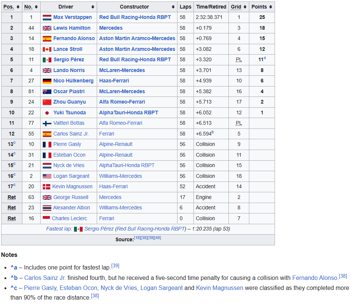Jump back via ^a note link
The height and width of the screenshot is (307, 352).
tap(14, 268)
